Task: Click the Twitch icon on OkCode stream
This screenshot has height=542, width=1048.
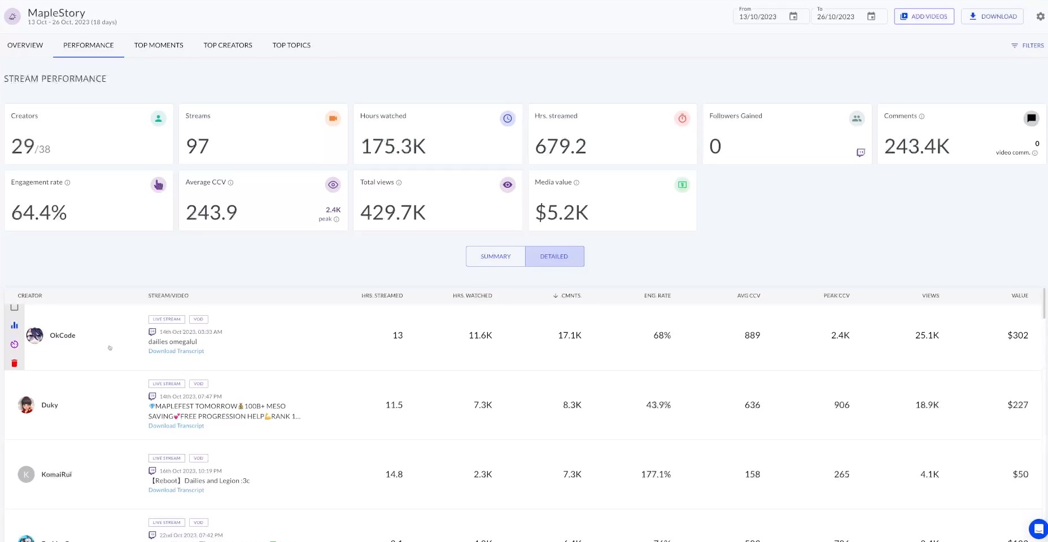Action: pos(152,332)
